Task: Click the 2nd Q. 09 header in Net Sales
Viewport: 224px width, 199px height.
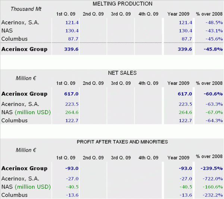Action: 93,83
